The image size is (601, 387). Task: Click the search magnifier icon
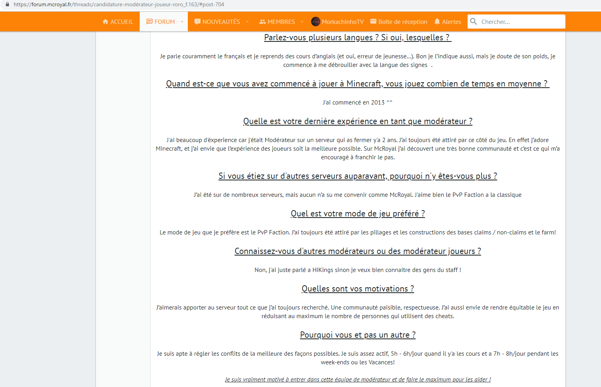click(473, 22)
